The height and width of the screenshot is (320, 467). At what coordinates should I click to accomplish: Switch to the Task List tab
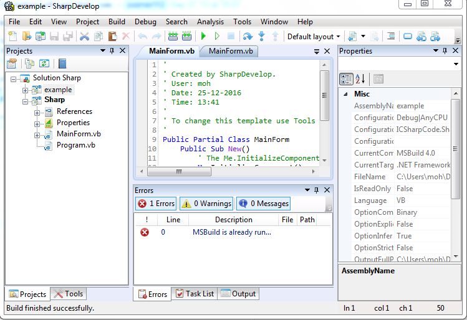tap(195, 294)
